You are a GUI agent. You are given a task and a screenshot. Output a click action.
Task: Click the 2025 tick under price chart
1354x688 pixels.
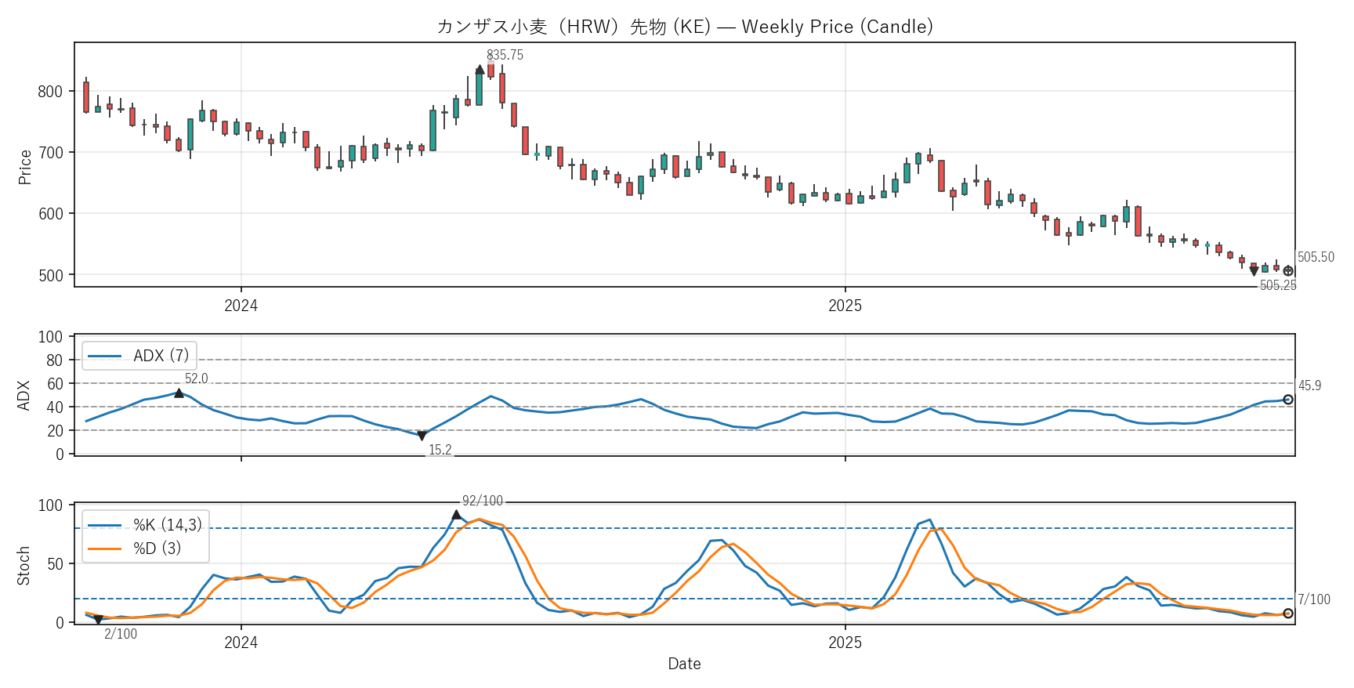pos(845,306)
